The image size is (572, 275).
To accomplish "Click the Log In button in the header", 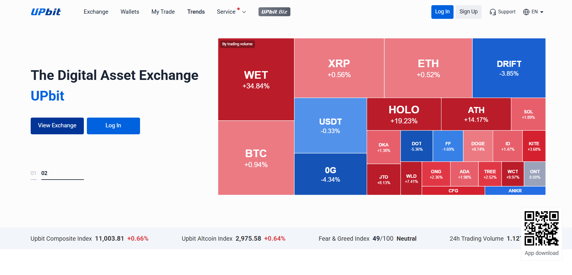I will point(442,12).
